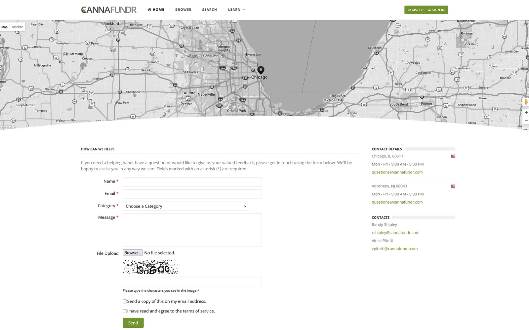Click Naperville label on the map
Screen dimensions: 529x330
tap(206, 94)
